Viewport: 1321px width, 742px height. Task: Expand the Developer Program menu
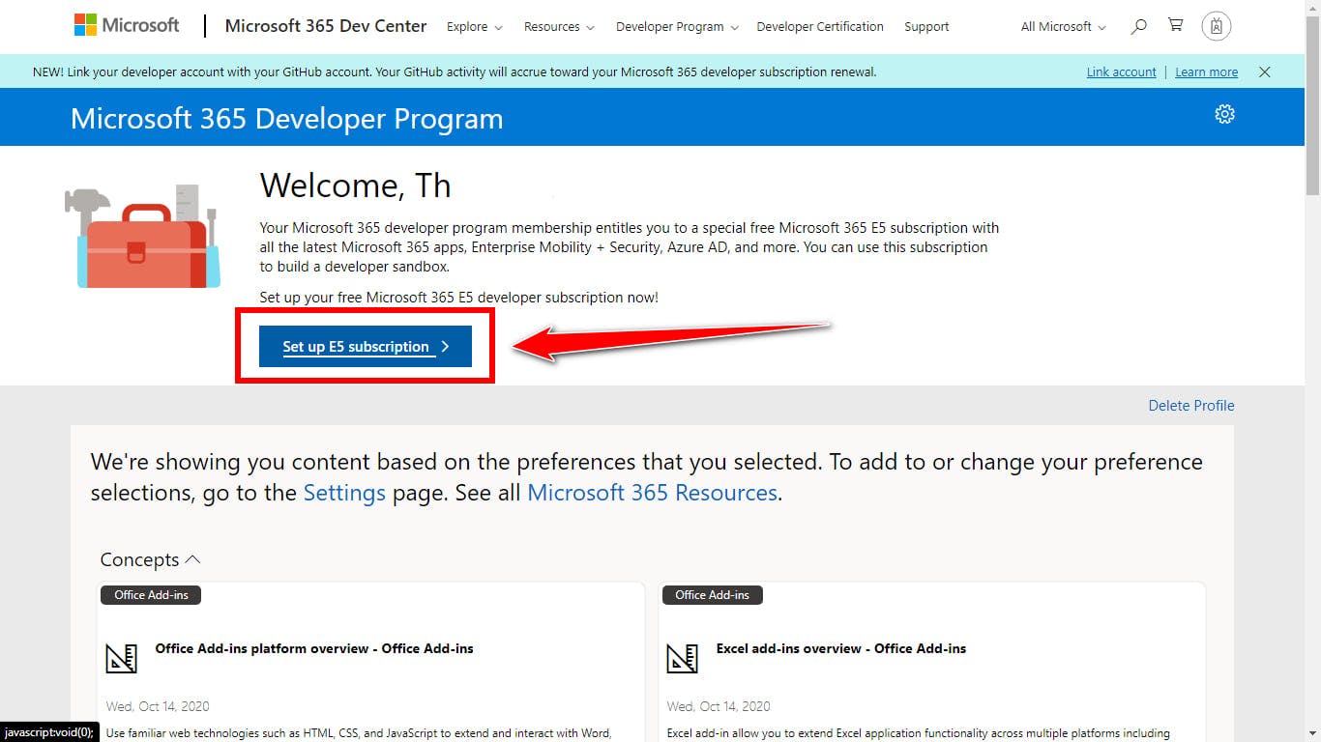[677, 27]
